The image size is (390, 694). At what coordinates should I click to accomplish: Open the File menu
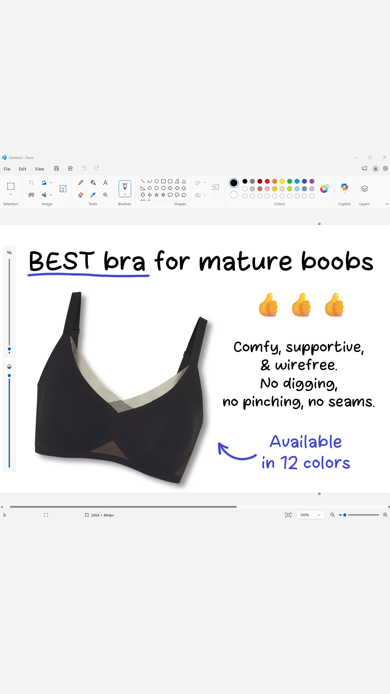(x=7, y=169)
